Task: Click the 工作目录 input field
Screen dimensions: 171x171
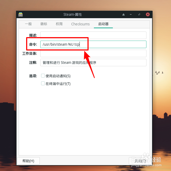Action: click(x=93, y=53)
